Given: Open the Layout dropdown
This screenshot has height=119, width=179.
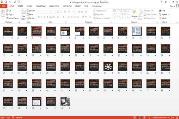Looking at the screenshot, I should [31, 11].
